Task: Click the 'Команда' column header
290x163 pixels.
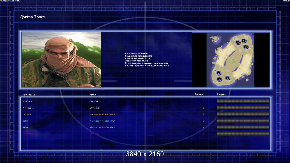Action: 199,94
